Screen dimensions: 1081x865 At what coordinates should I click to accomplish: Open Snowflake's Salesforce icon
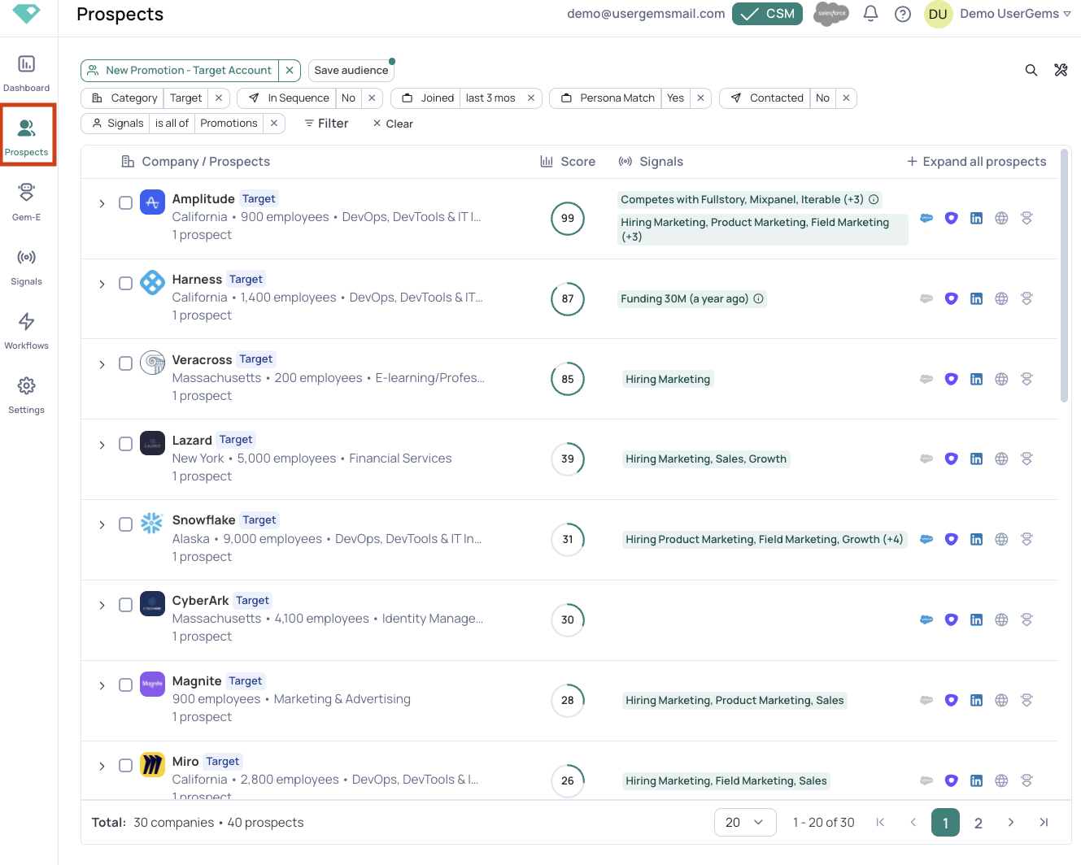[x=926, y=539]
